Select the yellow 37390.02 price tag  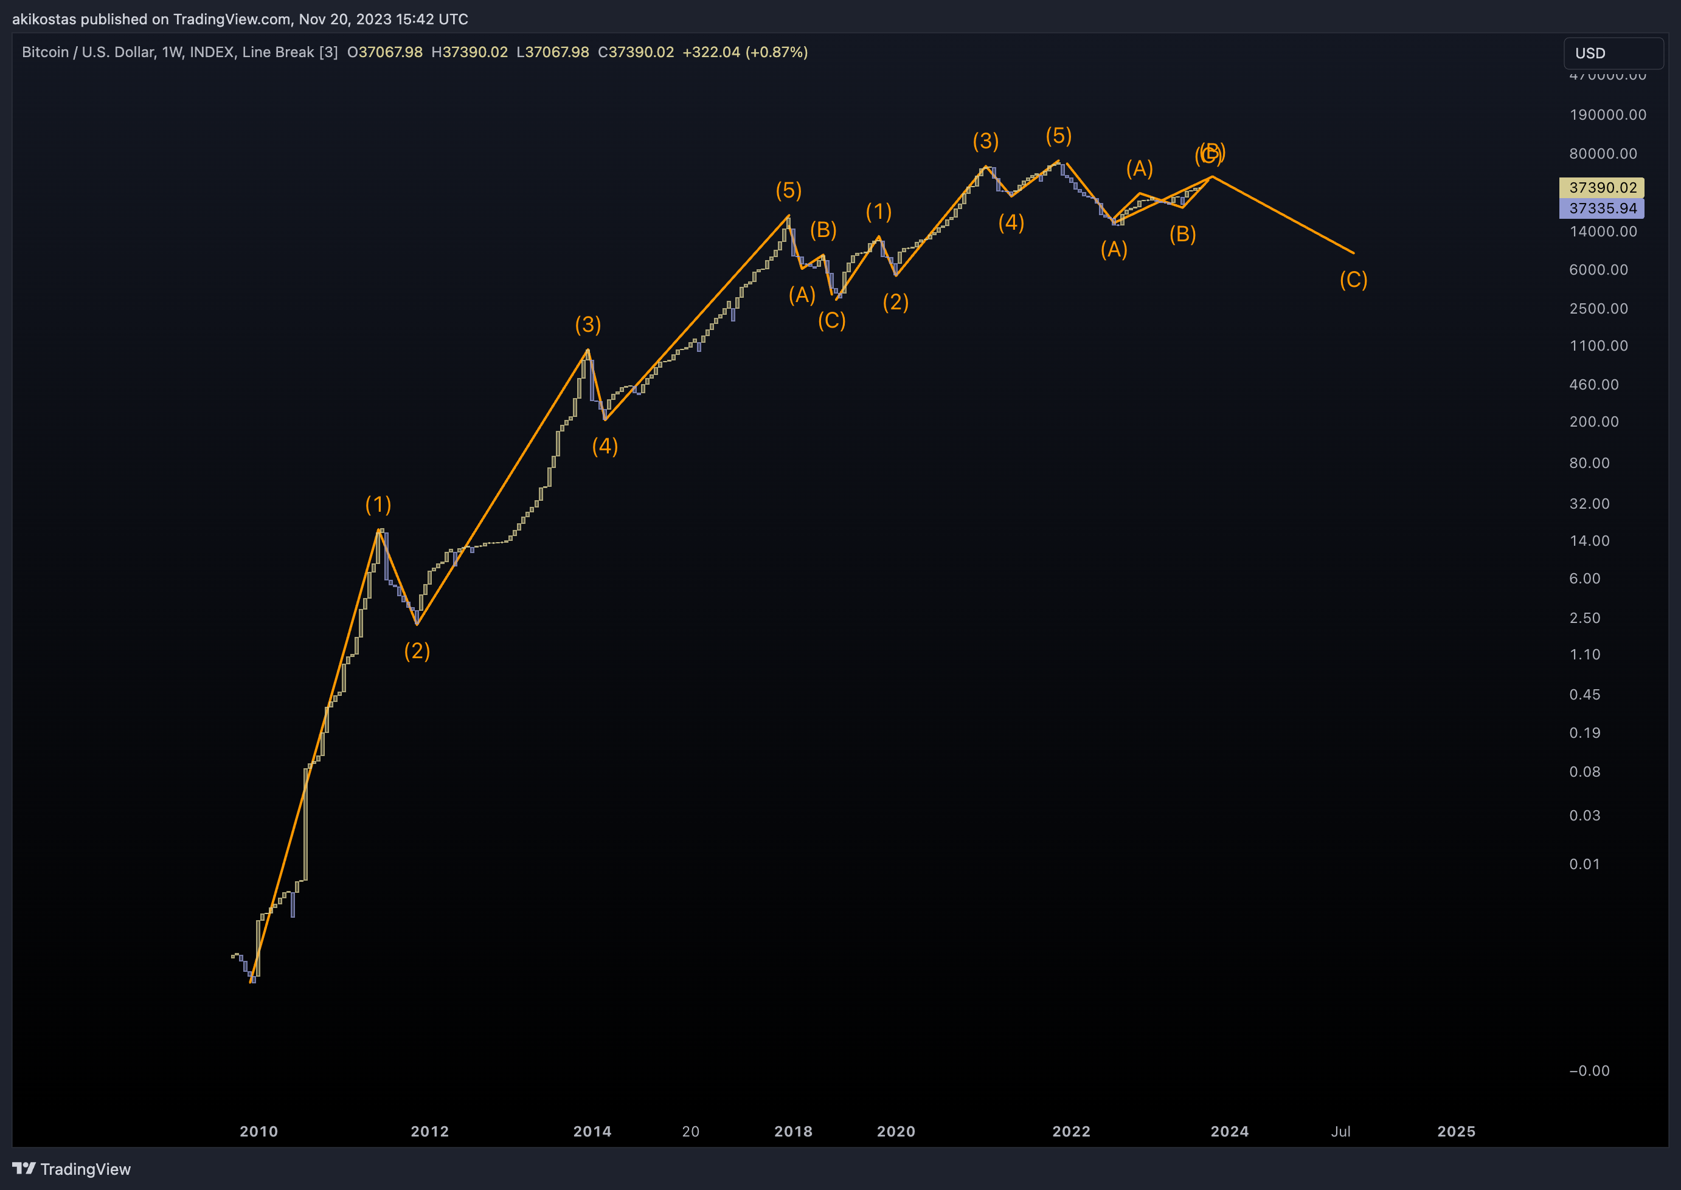[1602, 188]
